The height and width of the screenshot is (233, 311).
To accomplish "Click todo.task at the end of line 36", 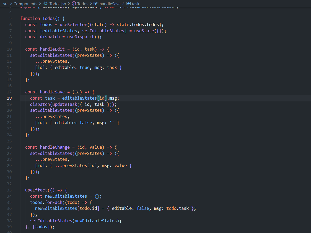I will point(178,208).
